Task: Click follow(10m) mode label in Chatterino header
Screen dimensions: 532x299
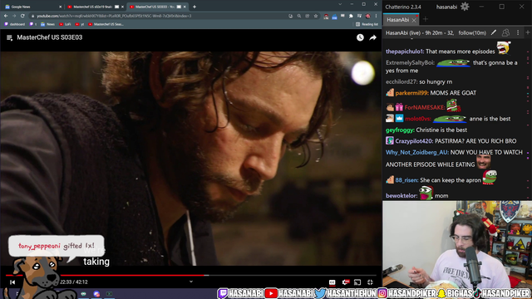Action: pos(472,33)
